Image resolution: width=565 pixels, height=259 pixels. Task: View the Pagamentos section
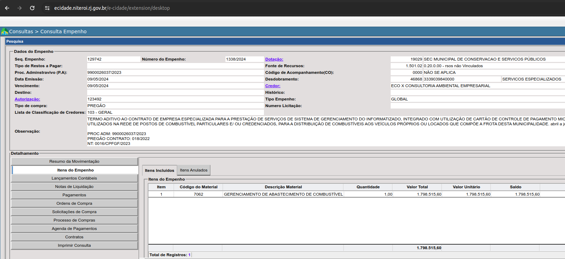[74, 195]
